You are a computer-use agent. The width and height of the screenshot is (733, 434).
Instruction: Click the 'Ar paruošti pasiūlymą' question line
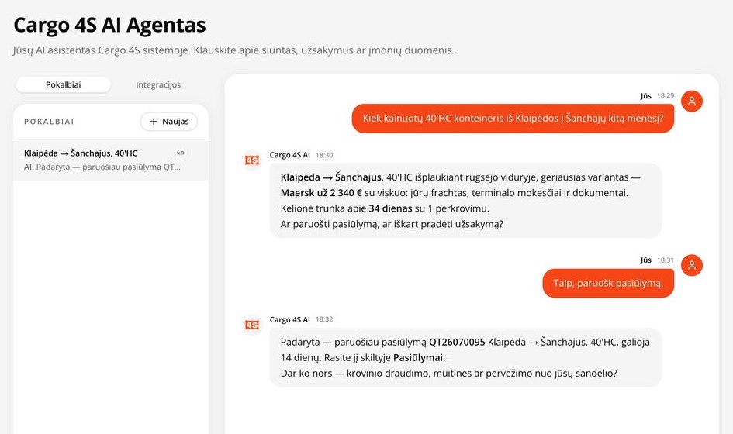click(x=392, y=224)
